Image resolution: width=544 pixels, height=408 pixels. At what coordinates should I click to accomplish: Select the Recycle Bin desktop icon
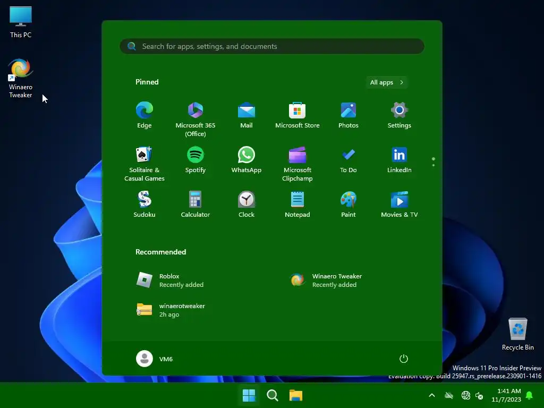pyautogui.click(x=518, y=334)
